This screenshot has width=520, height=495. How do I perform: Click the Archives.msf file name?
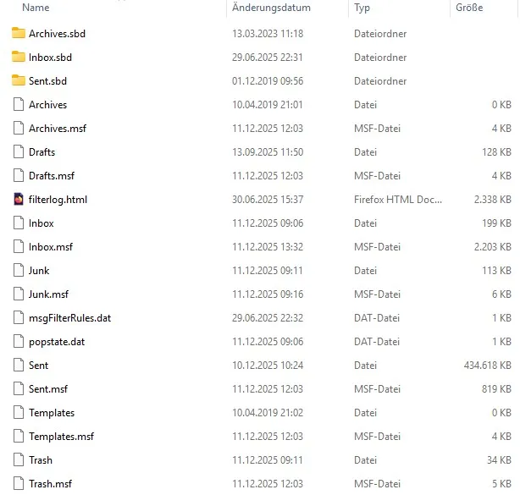tap(58, 129)
